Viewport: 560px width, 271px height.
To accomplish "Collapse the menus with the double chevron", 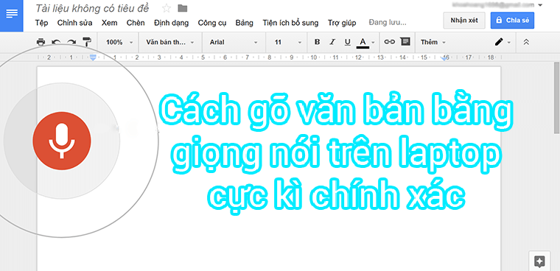I will (525, 42).
